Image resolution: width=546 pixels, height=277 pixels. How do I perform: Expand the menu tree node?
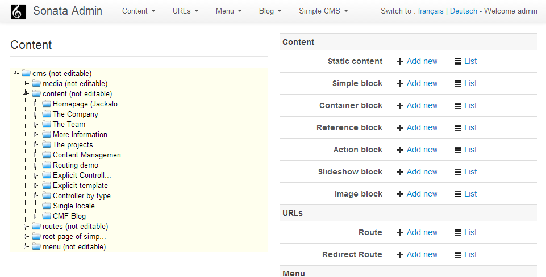click(x=26, y=246)
